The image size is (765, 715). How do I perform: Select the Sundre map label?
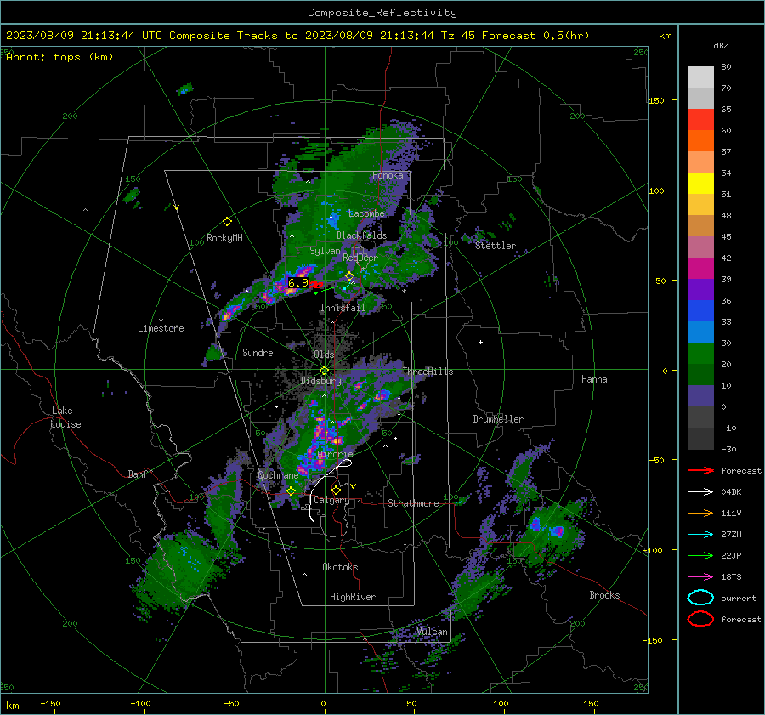(258, 352)
